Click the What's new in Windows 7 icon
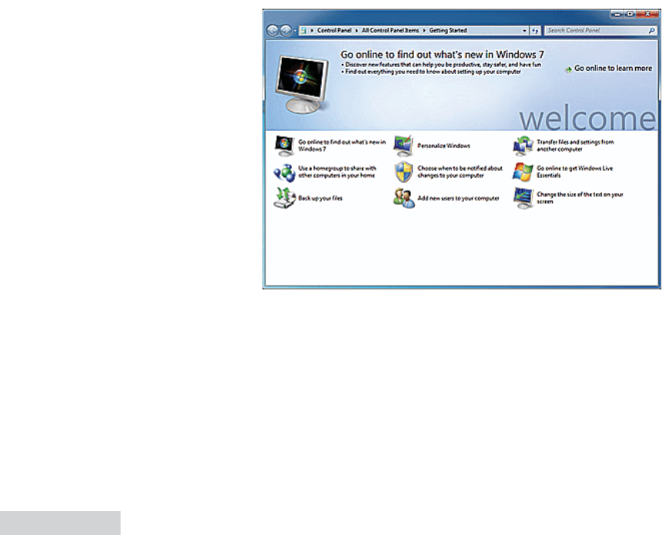 point(284,145)
